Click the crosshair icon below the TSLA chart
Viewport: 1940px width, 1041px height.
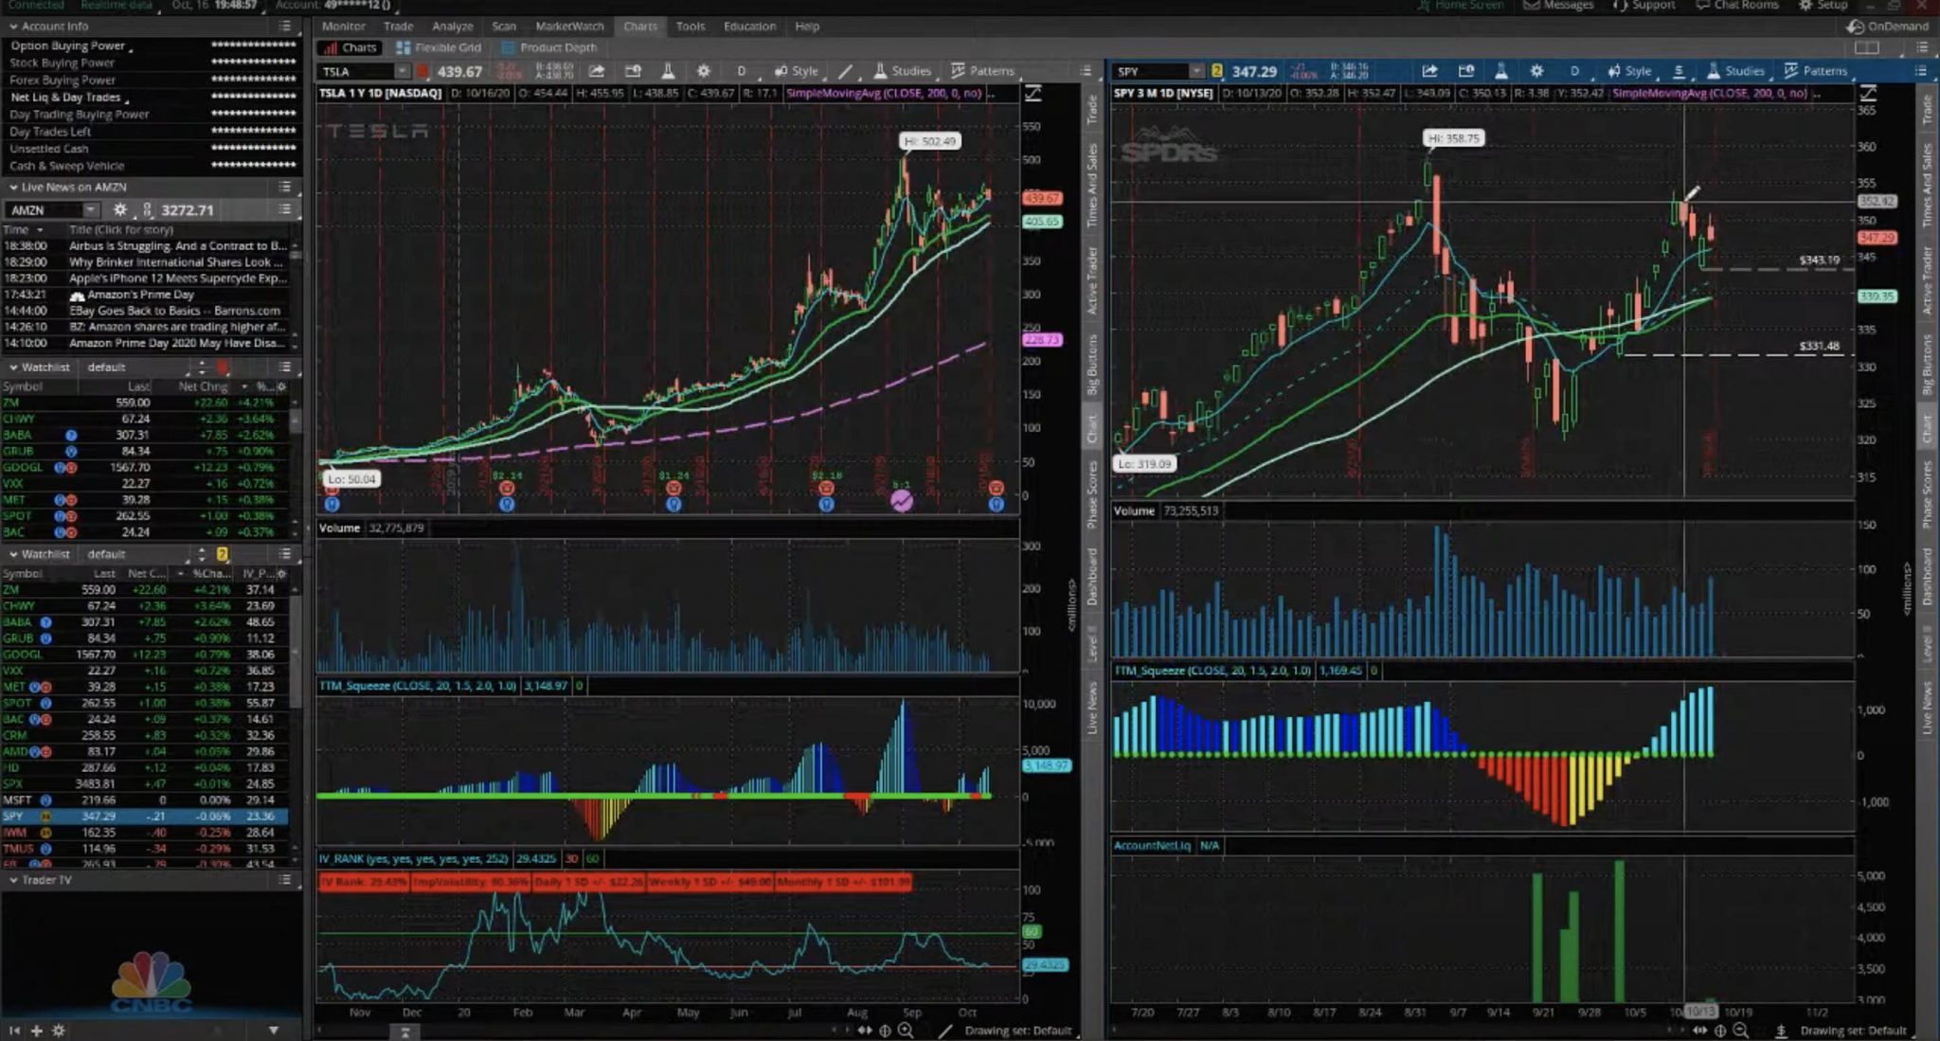(885, 1031)
